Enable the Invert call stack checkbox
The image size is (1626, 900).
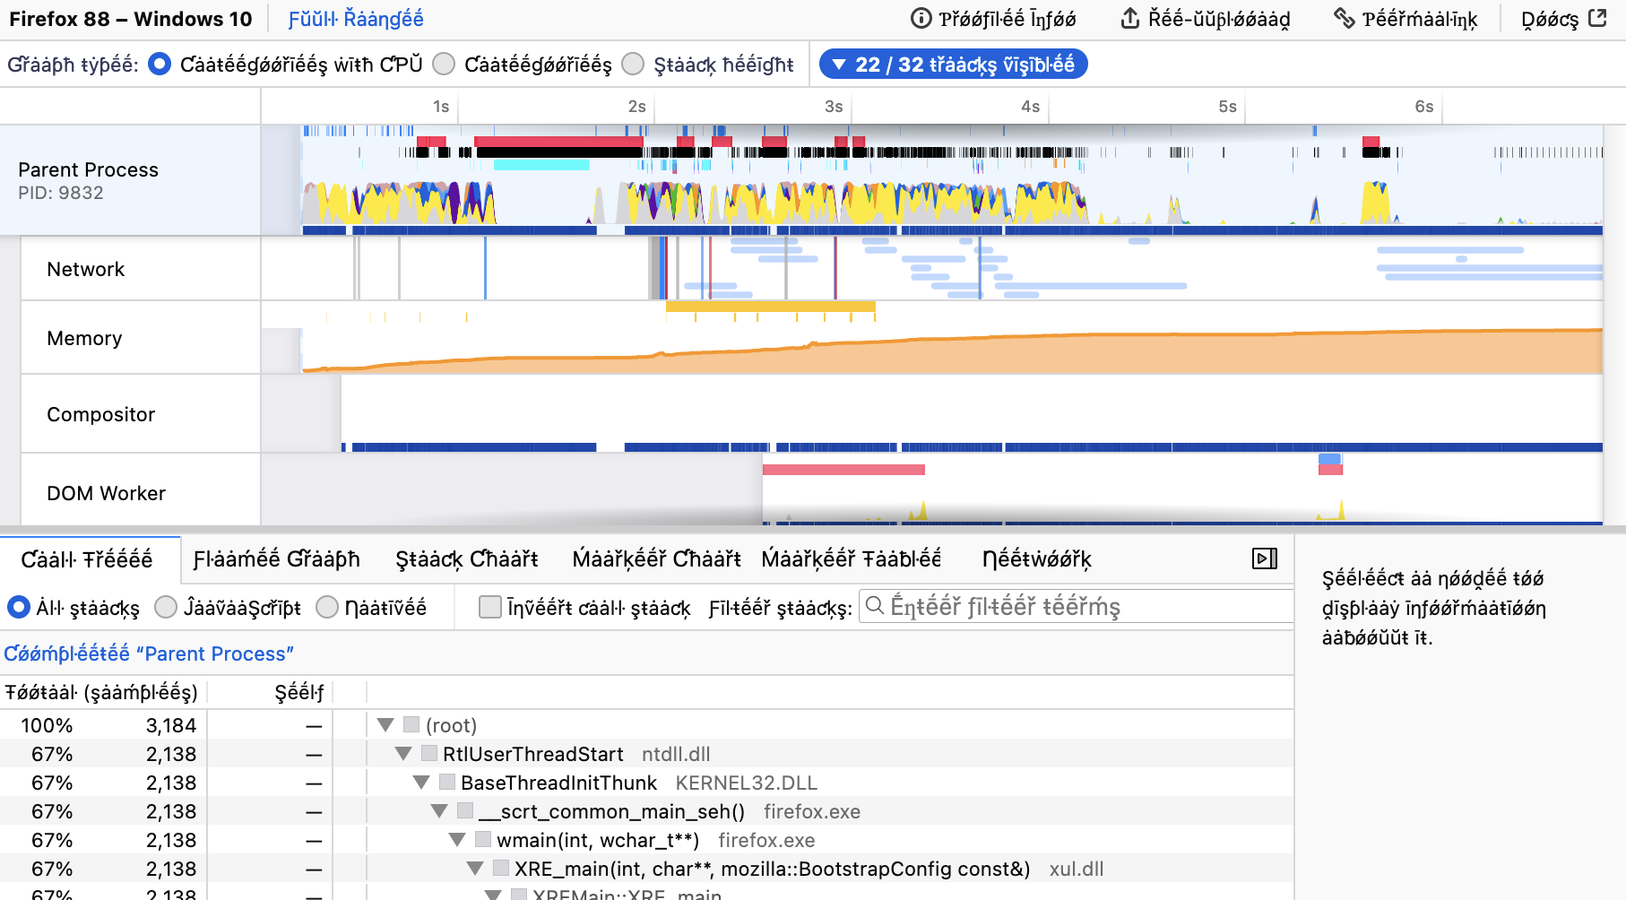click(490, 607)
